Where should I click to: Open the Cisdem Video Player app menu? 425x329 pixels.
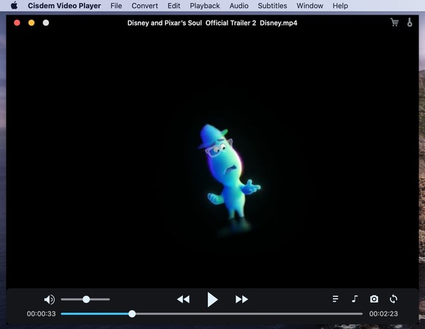pyautogui.click(x=64, y=6)
